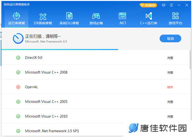Screen dimensions: 192x137
Task: Switch to 游戏平台 tab
Action: (175, 18)
